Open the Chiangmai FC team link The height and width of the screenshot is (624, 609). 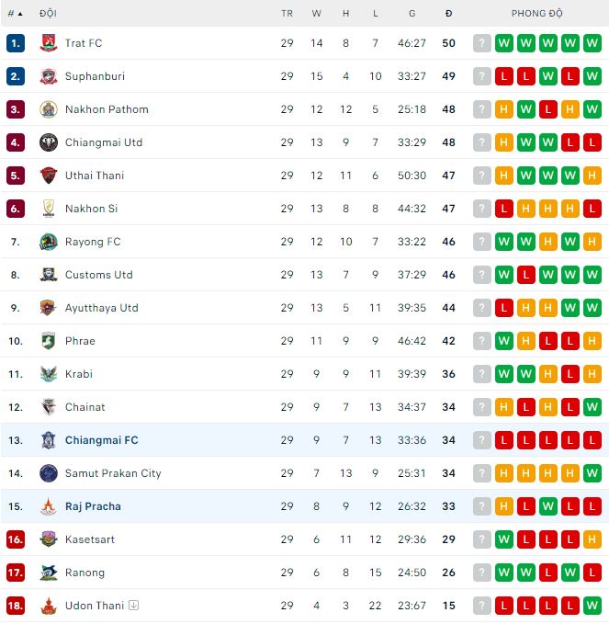[x=101, y=440]
